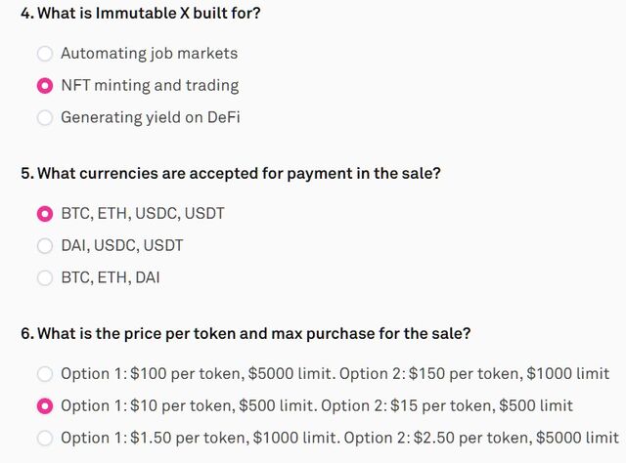Click the 'Generating yield on DeFi' label text
This screenshot has width=626, height=463.
[150, 117]
